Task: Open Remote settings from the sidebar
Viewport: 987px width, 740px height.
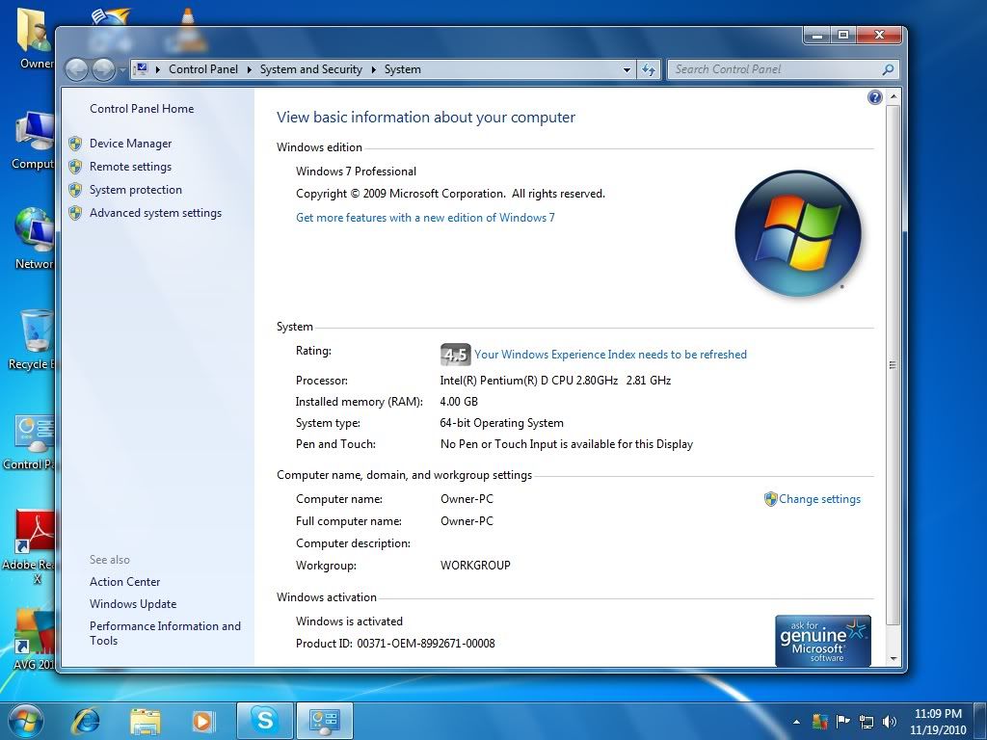Action: (x=130, y=167)
